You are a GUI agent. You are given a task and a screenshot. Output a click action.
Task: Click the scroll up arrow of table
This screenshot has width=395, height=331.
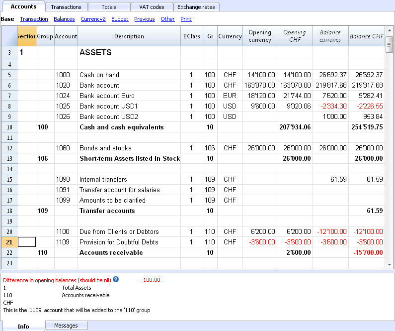point(390,30)
